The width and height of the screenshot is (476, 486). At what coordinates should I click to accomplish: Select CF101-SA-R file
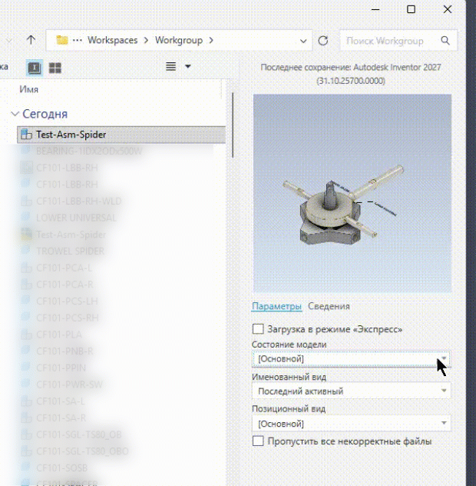[61, 418]
